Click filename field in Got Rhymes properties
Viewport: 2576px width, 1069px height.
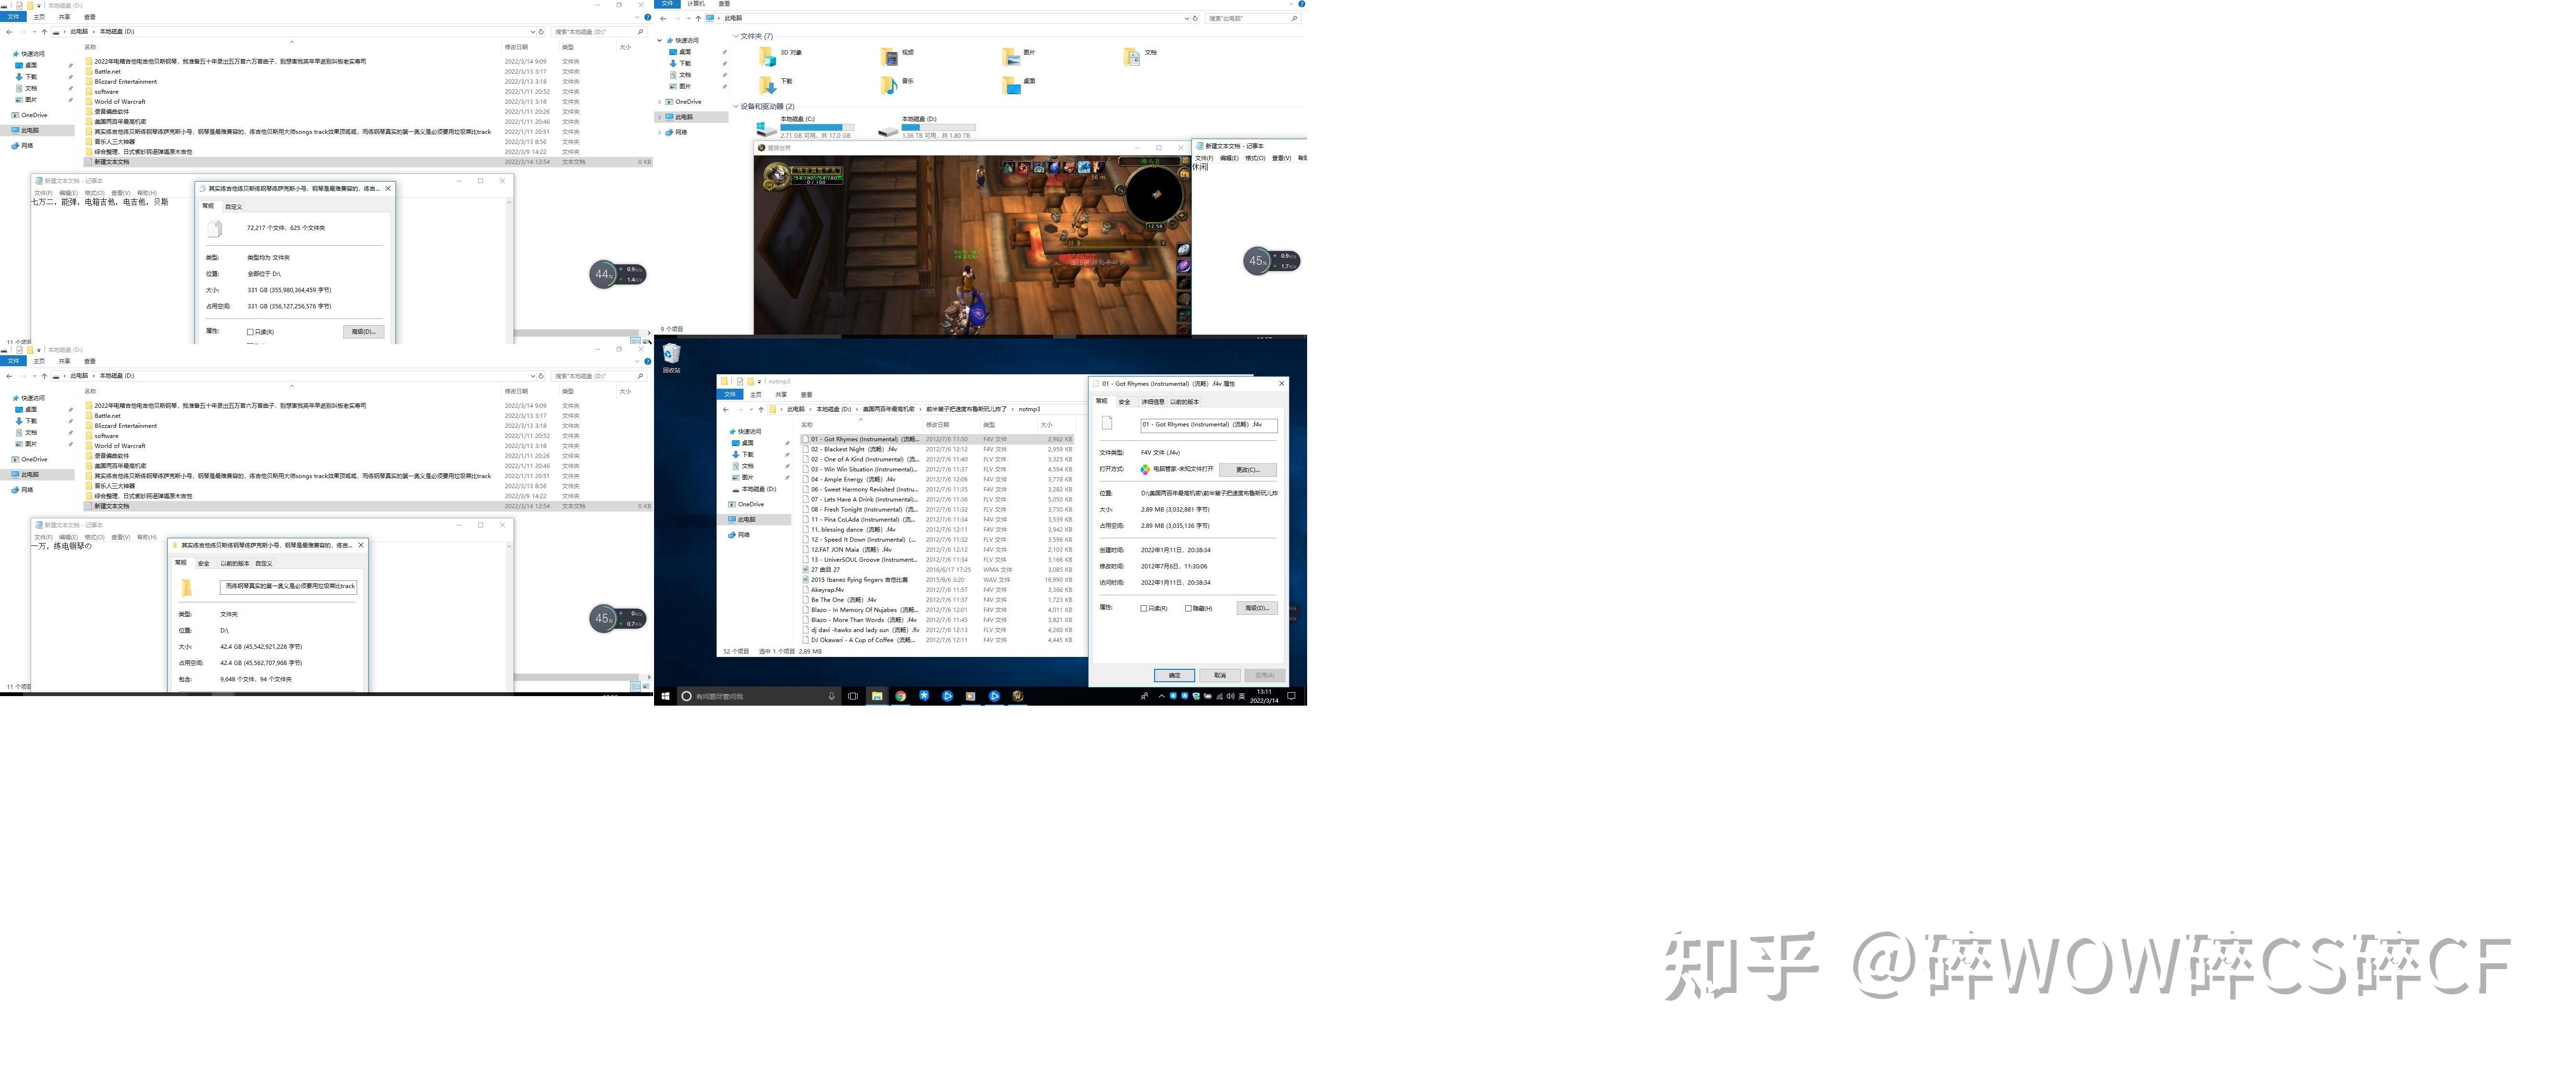(x=1208, y=425)
